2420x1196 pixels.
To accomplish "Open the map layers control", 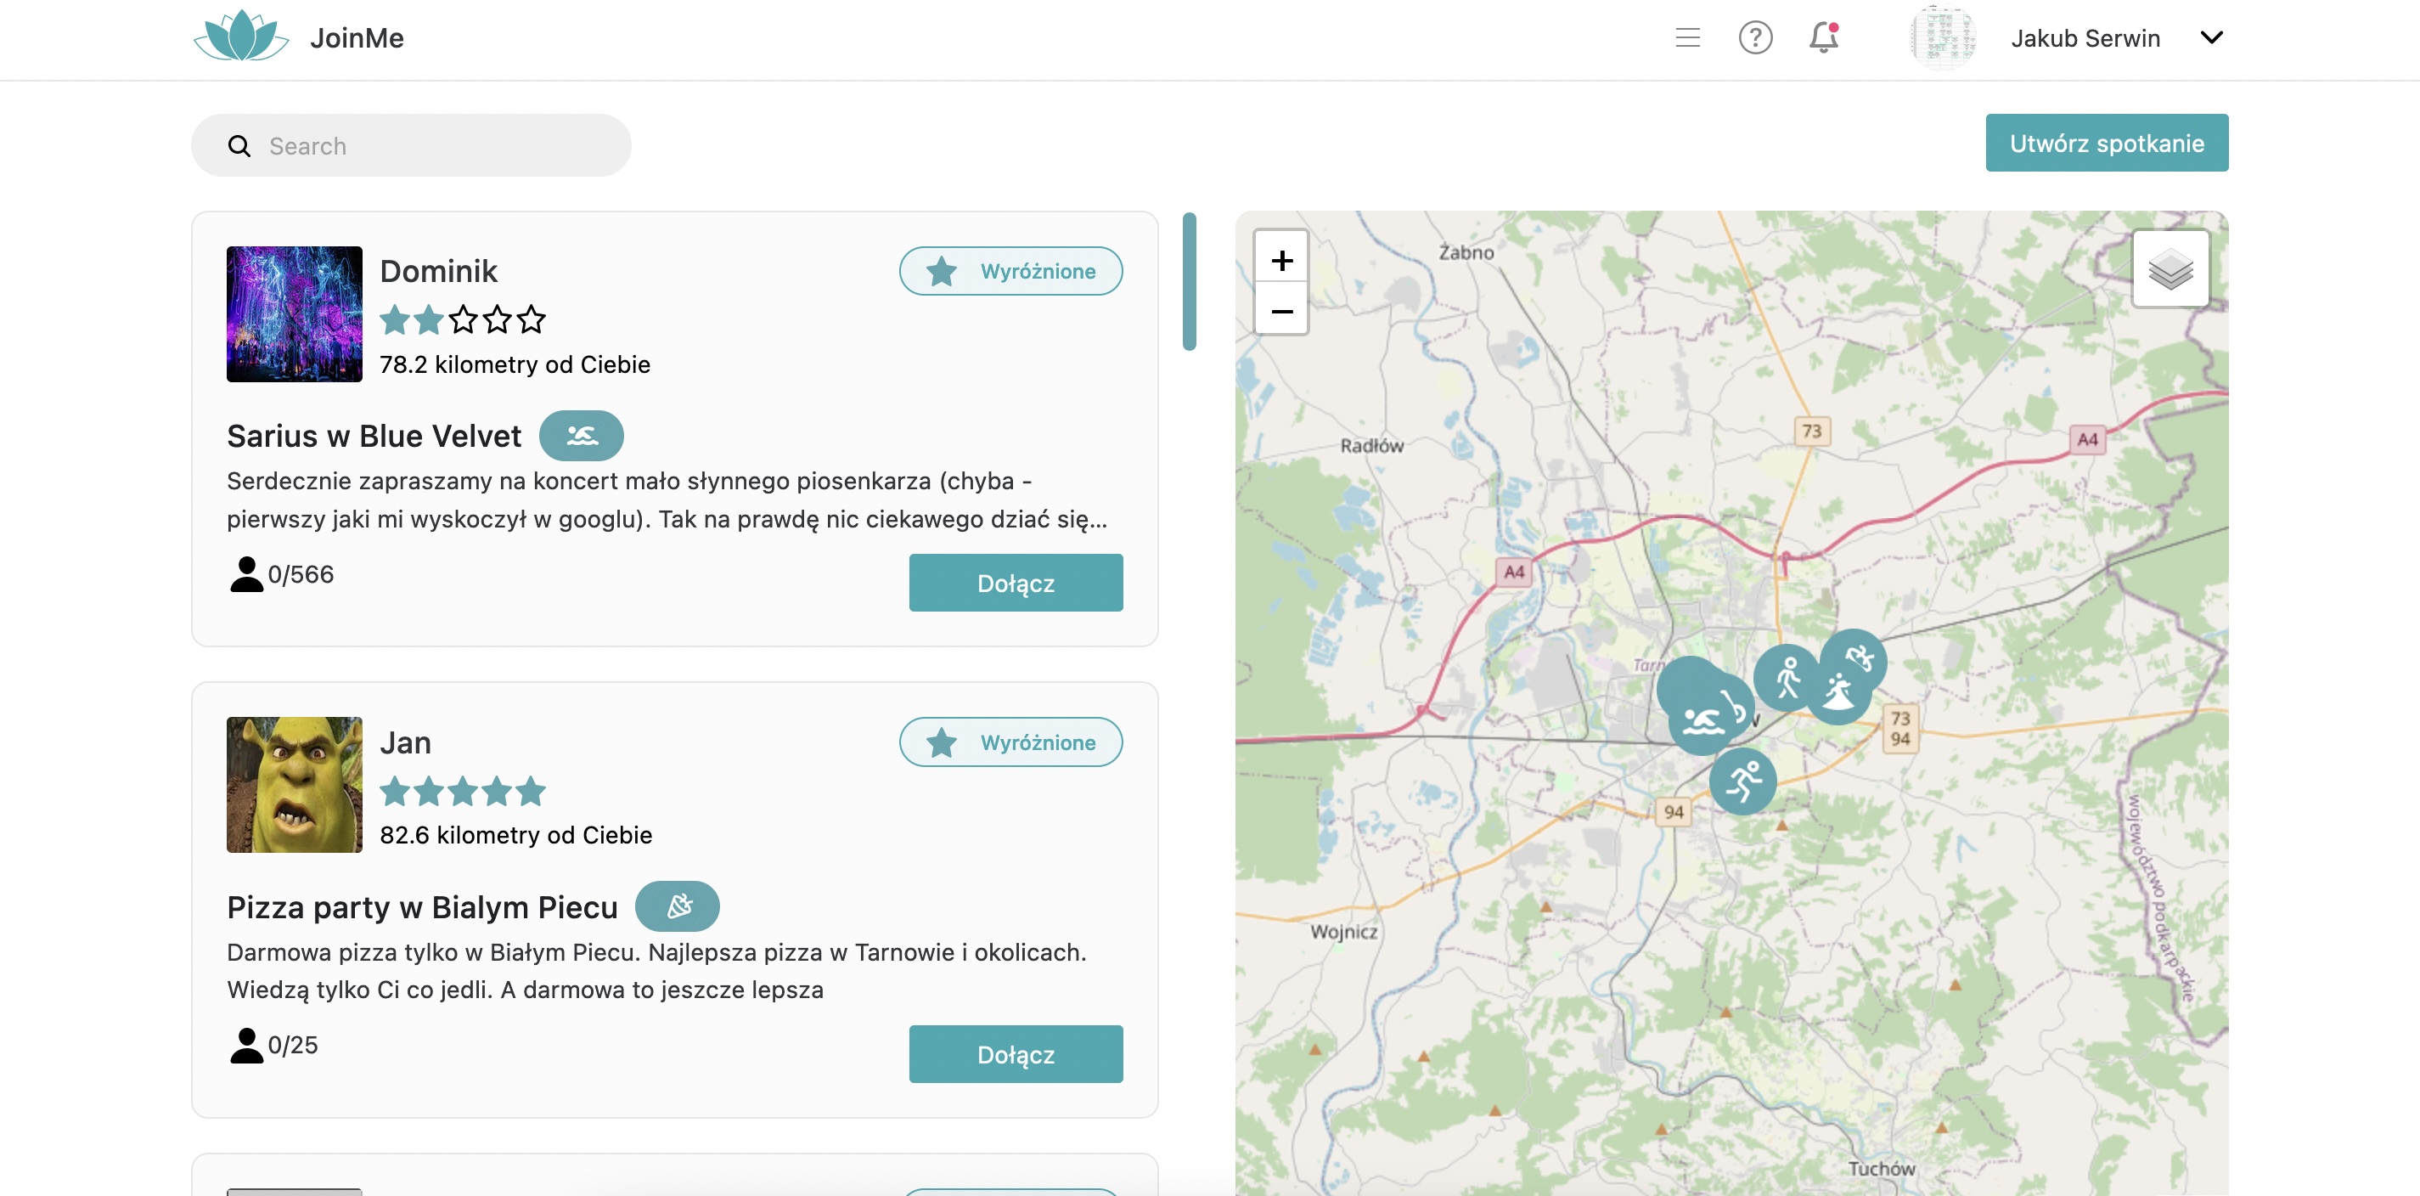I will pos(2170,269).
